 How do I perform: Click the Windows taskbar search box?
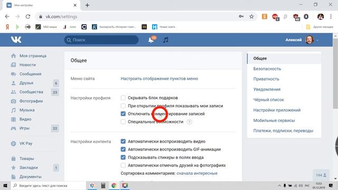click(x=48, y=185)
